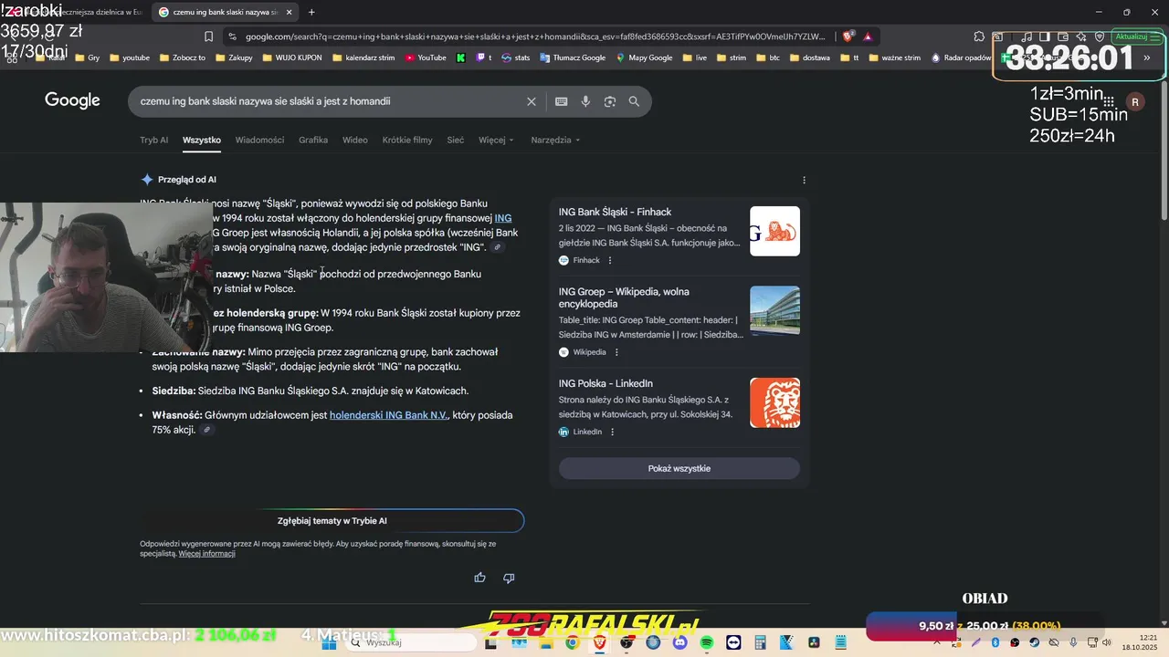The height and width of the screenshot is (657, 1169).
Task: Open Mapy Google bookmark
Action: click(x=645, y=57)
